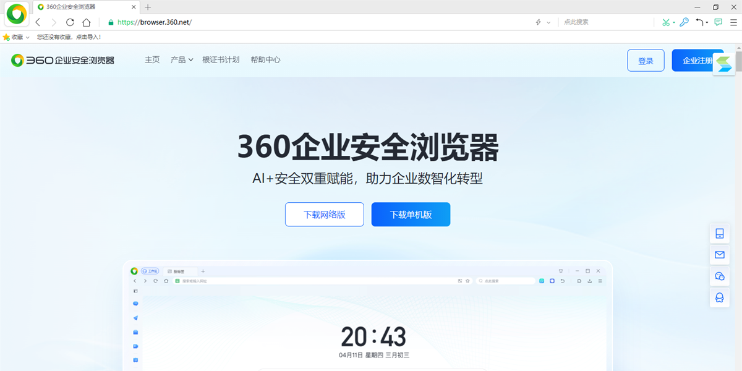Click the 登录 login button
Screen dimensions: 742x371
tap(646, 60)
